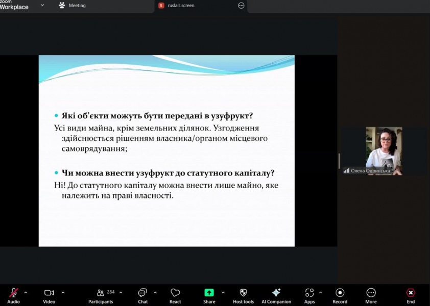430x306 pixels.
Task: Open the React heart icon
Action: tap(175, 293)
